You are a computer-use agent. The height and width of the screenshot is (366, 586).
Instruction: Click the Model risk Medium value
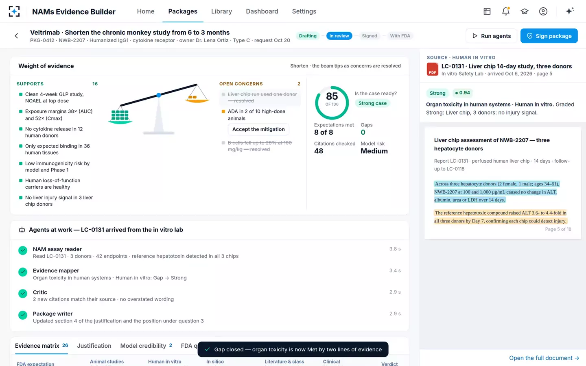pos(374,151)
